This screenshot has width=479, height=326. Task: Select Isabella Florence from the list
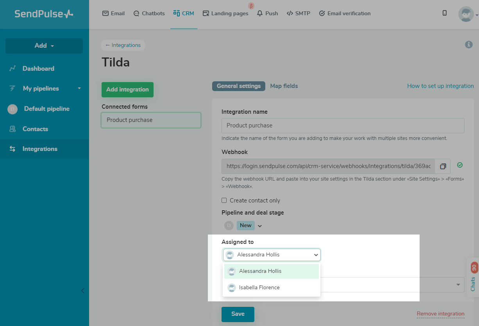[259, 288]
